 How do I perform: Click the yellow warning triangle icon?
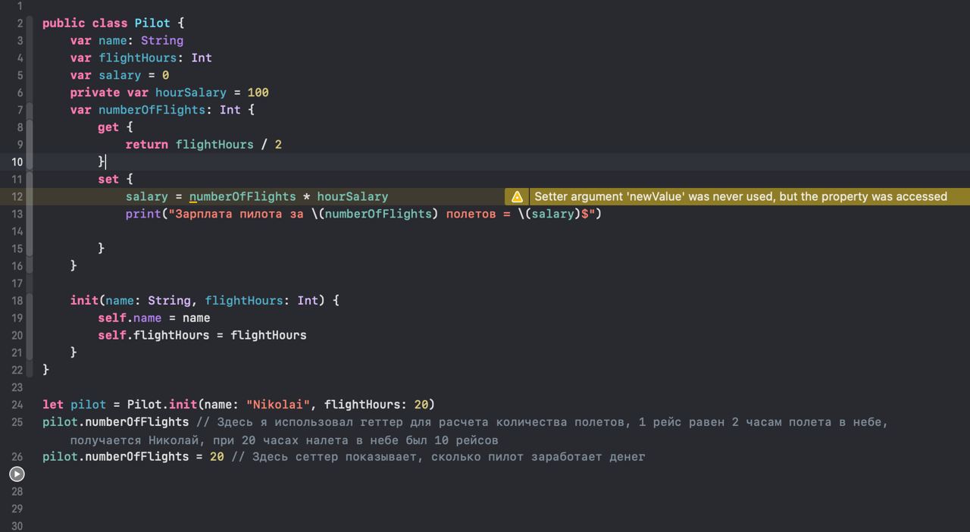[517, 196]
